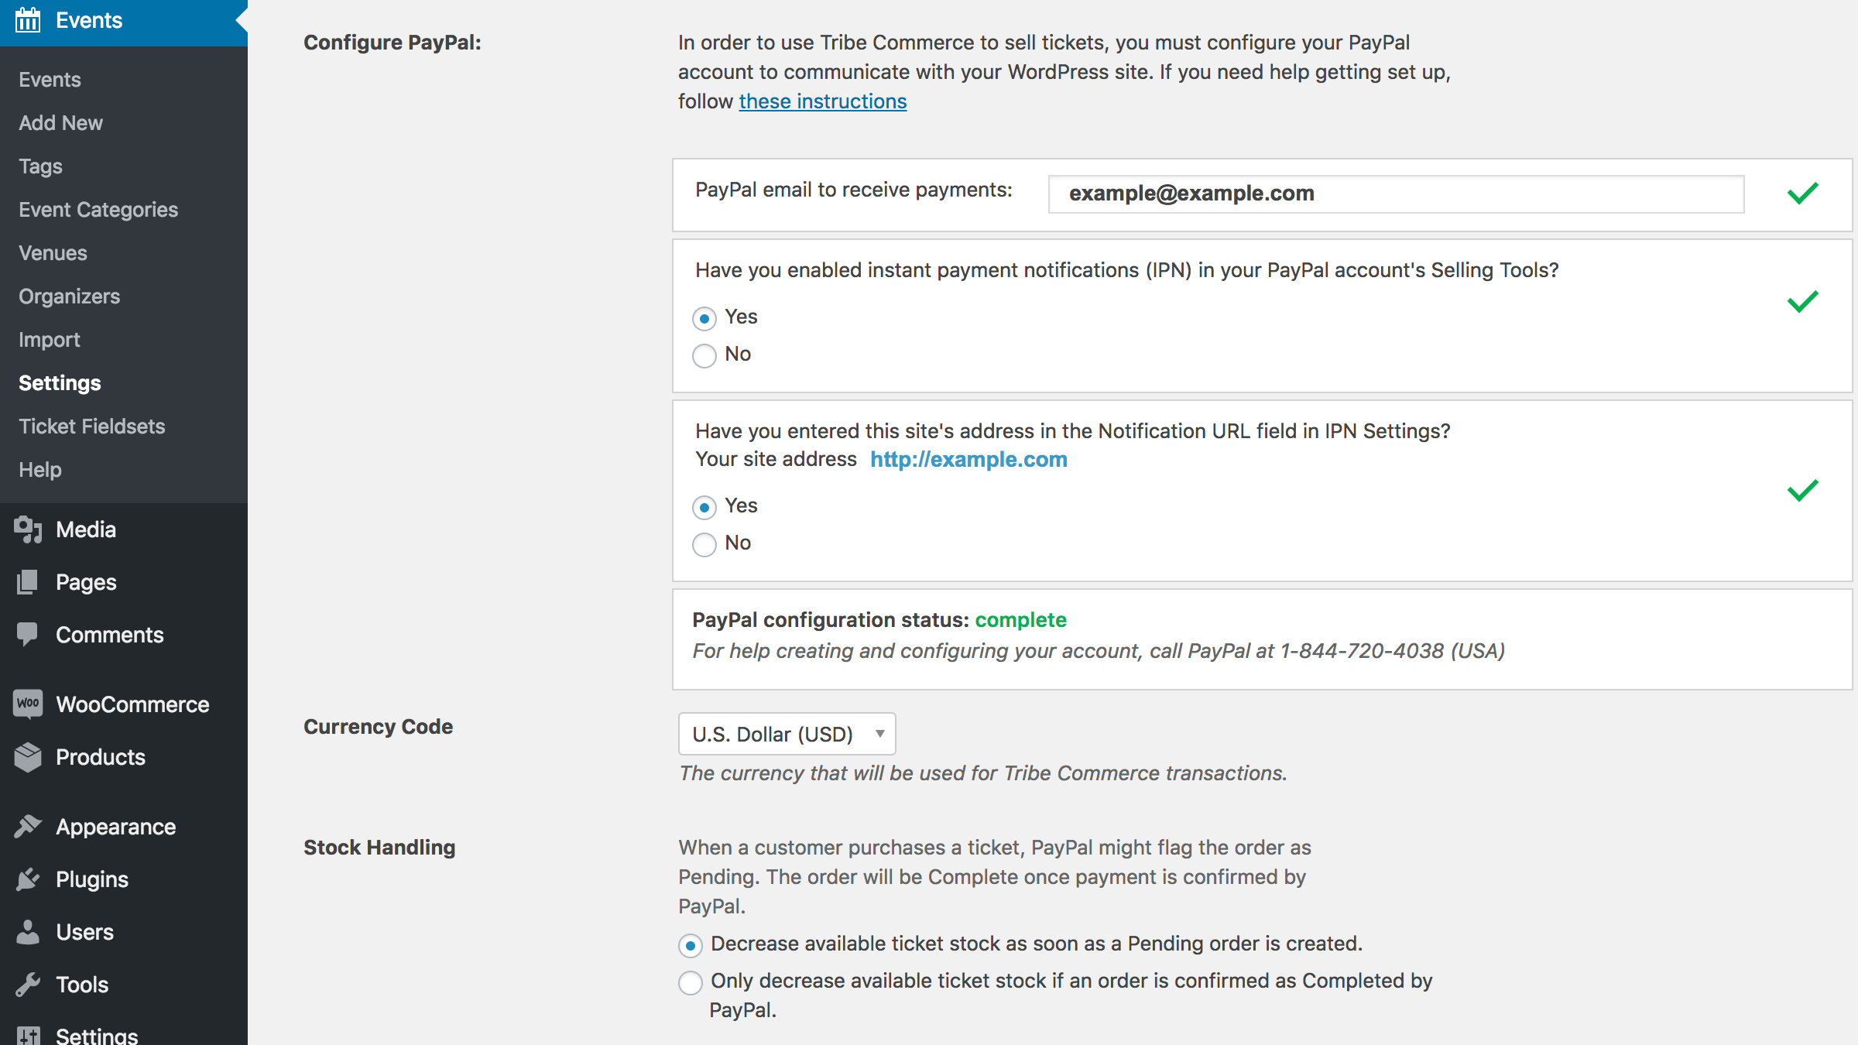Choose only decrease stock when Completed option
This screenshot has width=1858, height=1045.
point(690,983)
